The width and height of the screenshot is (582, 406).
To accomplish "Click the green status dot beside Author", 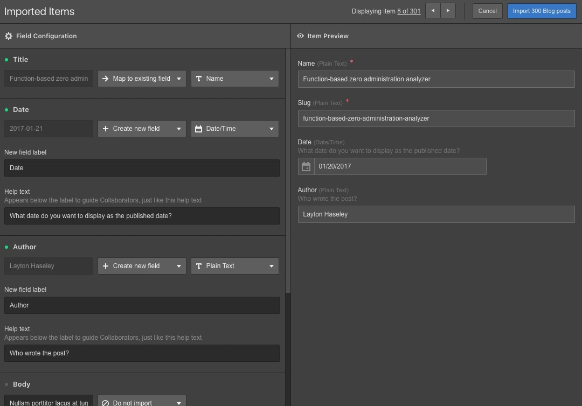I will (6, 247).
